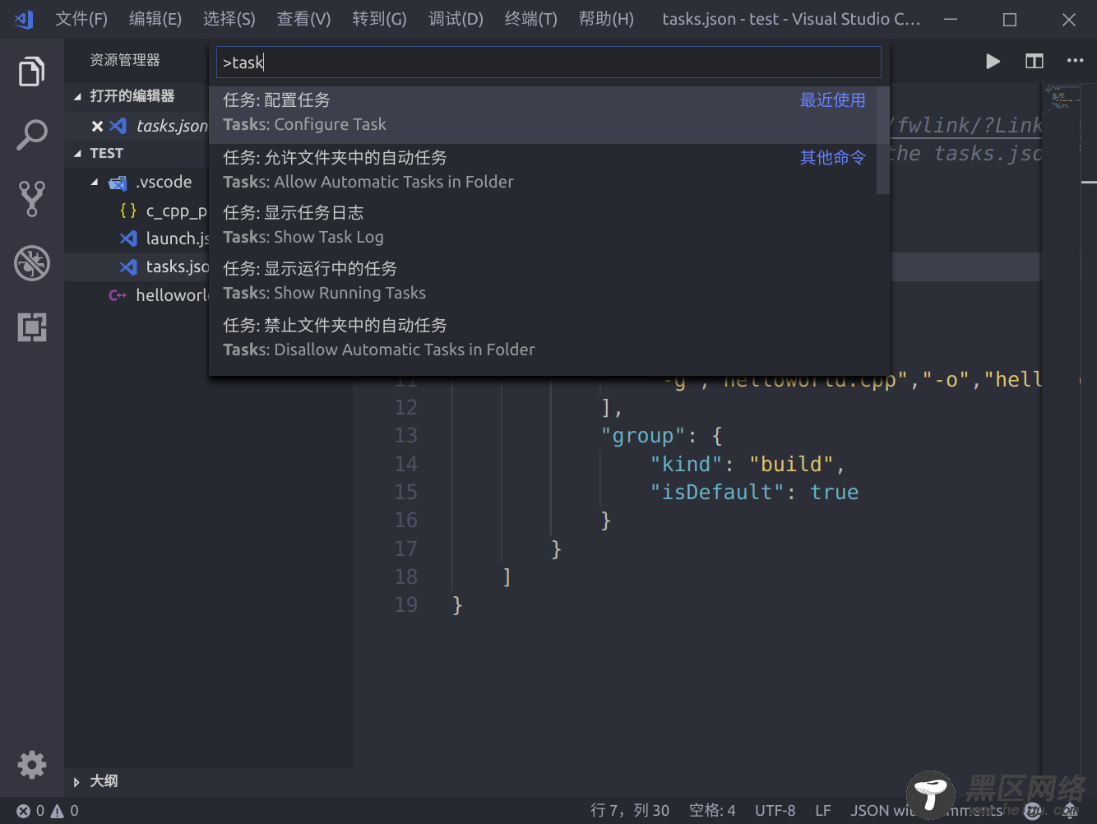Collapse the .vscode folder arrow
This screenshot has width=1097, height=824.
click(x=95, y=183)
